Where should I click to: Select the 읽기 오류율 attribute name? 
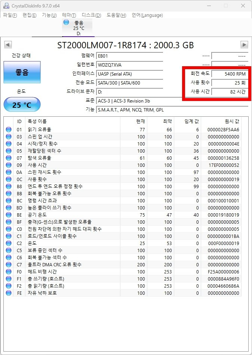(39, 129)
